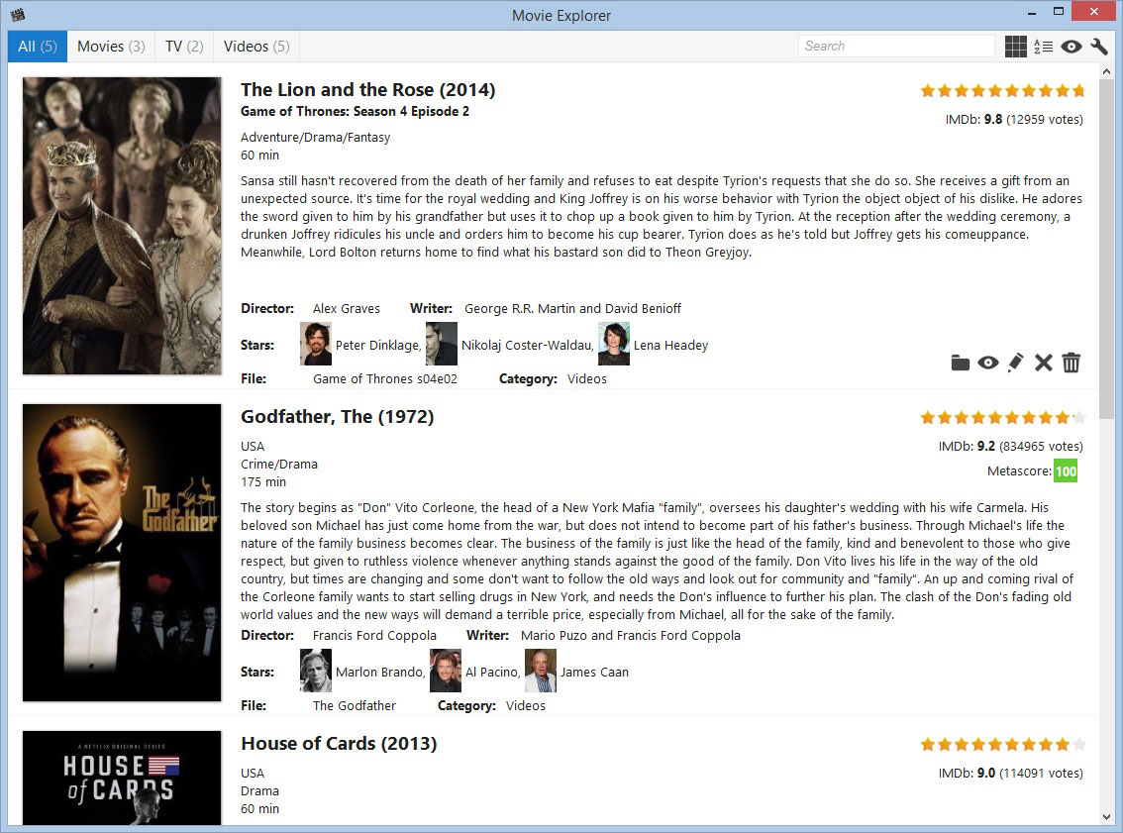Open the A-Z sort options icon
1123x833 pixels.
click(1044, 47)
